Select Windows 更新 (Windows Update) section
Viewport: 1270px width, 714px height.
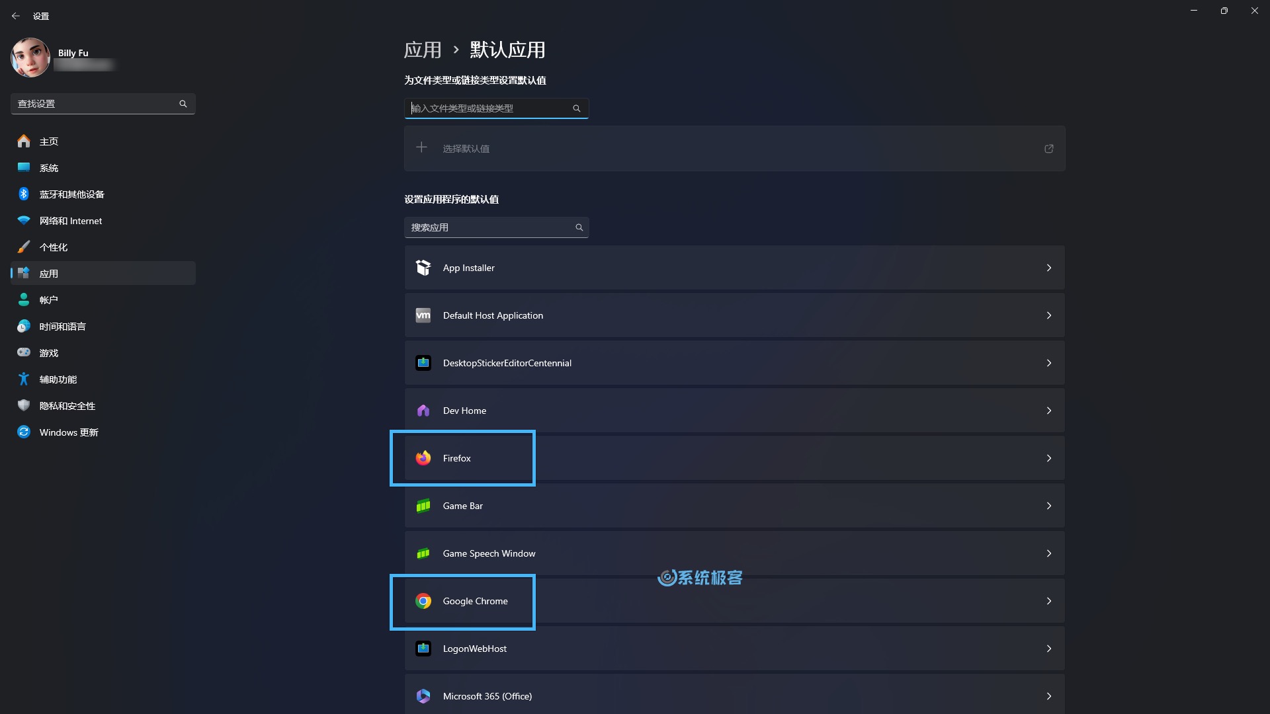69,432
